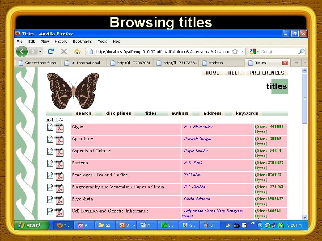Open the PREFERENCES page

(x=267, y=73)
